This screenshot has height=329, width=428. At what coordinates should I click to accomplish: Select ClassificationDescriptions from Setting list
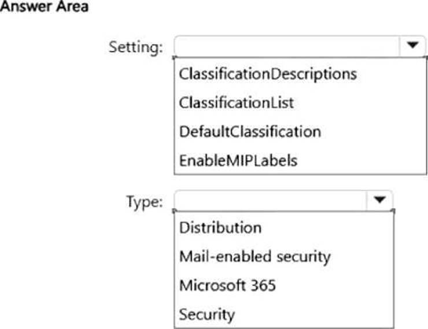pos(268,74)
